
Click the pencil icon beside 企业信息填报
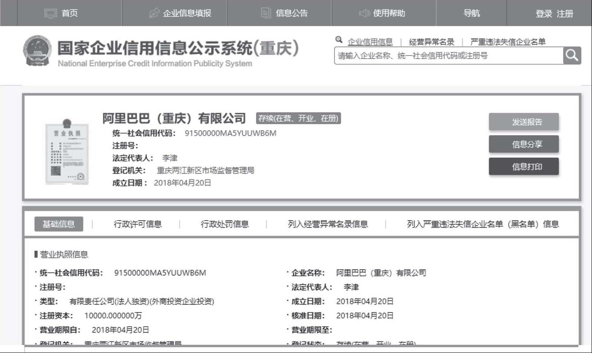(x=154, y=13)
